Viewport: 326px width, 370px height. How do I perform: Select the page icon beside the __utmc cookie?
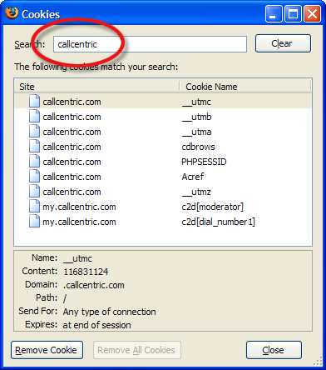point(34,101)
